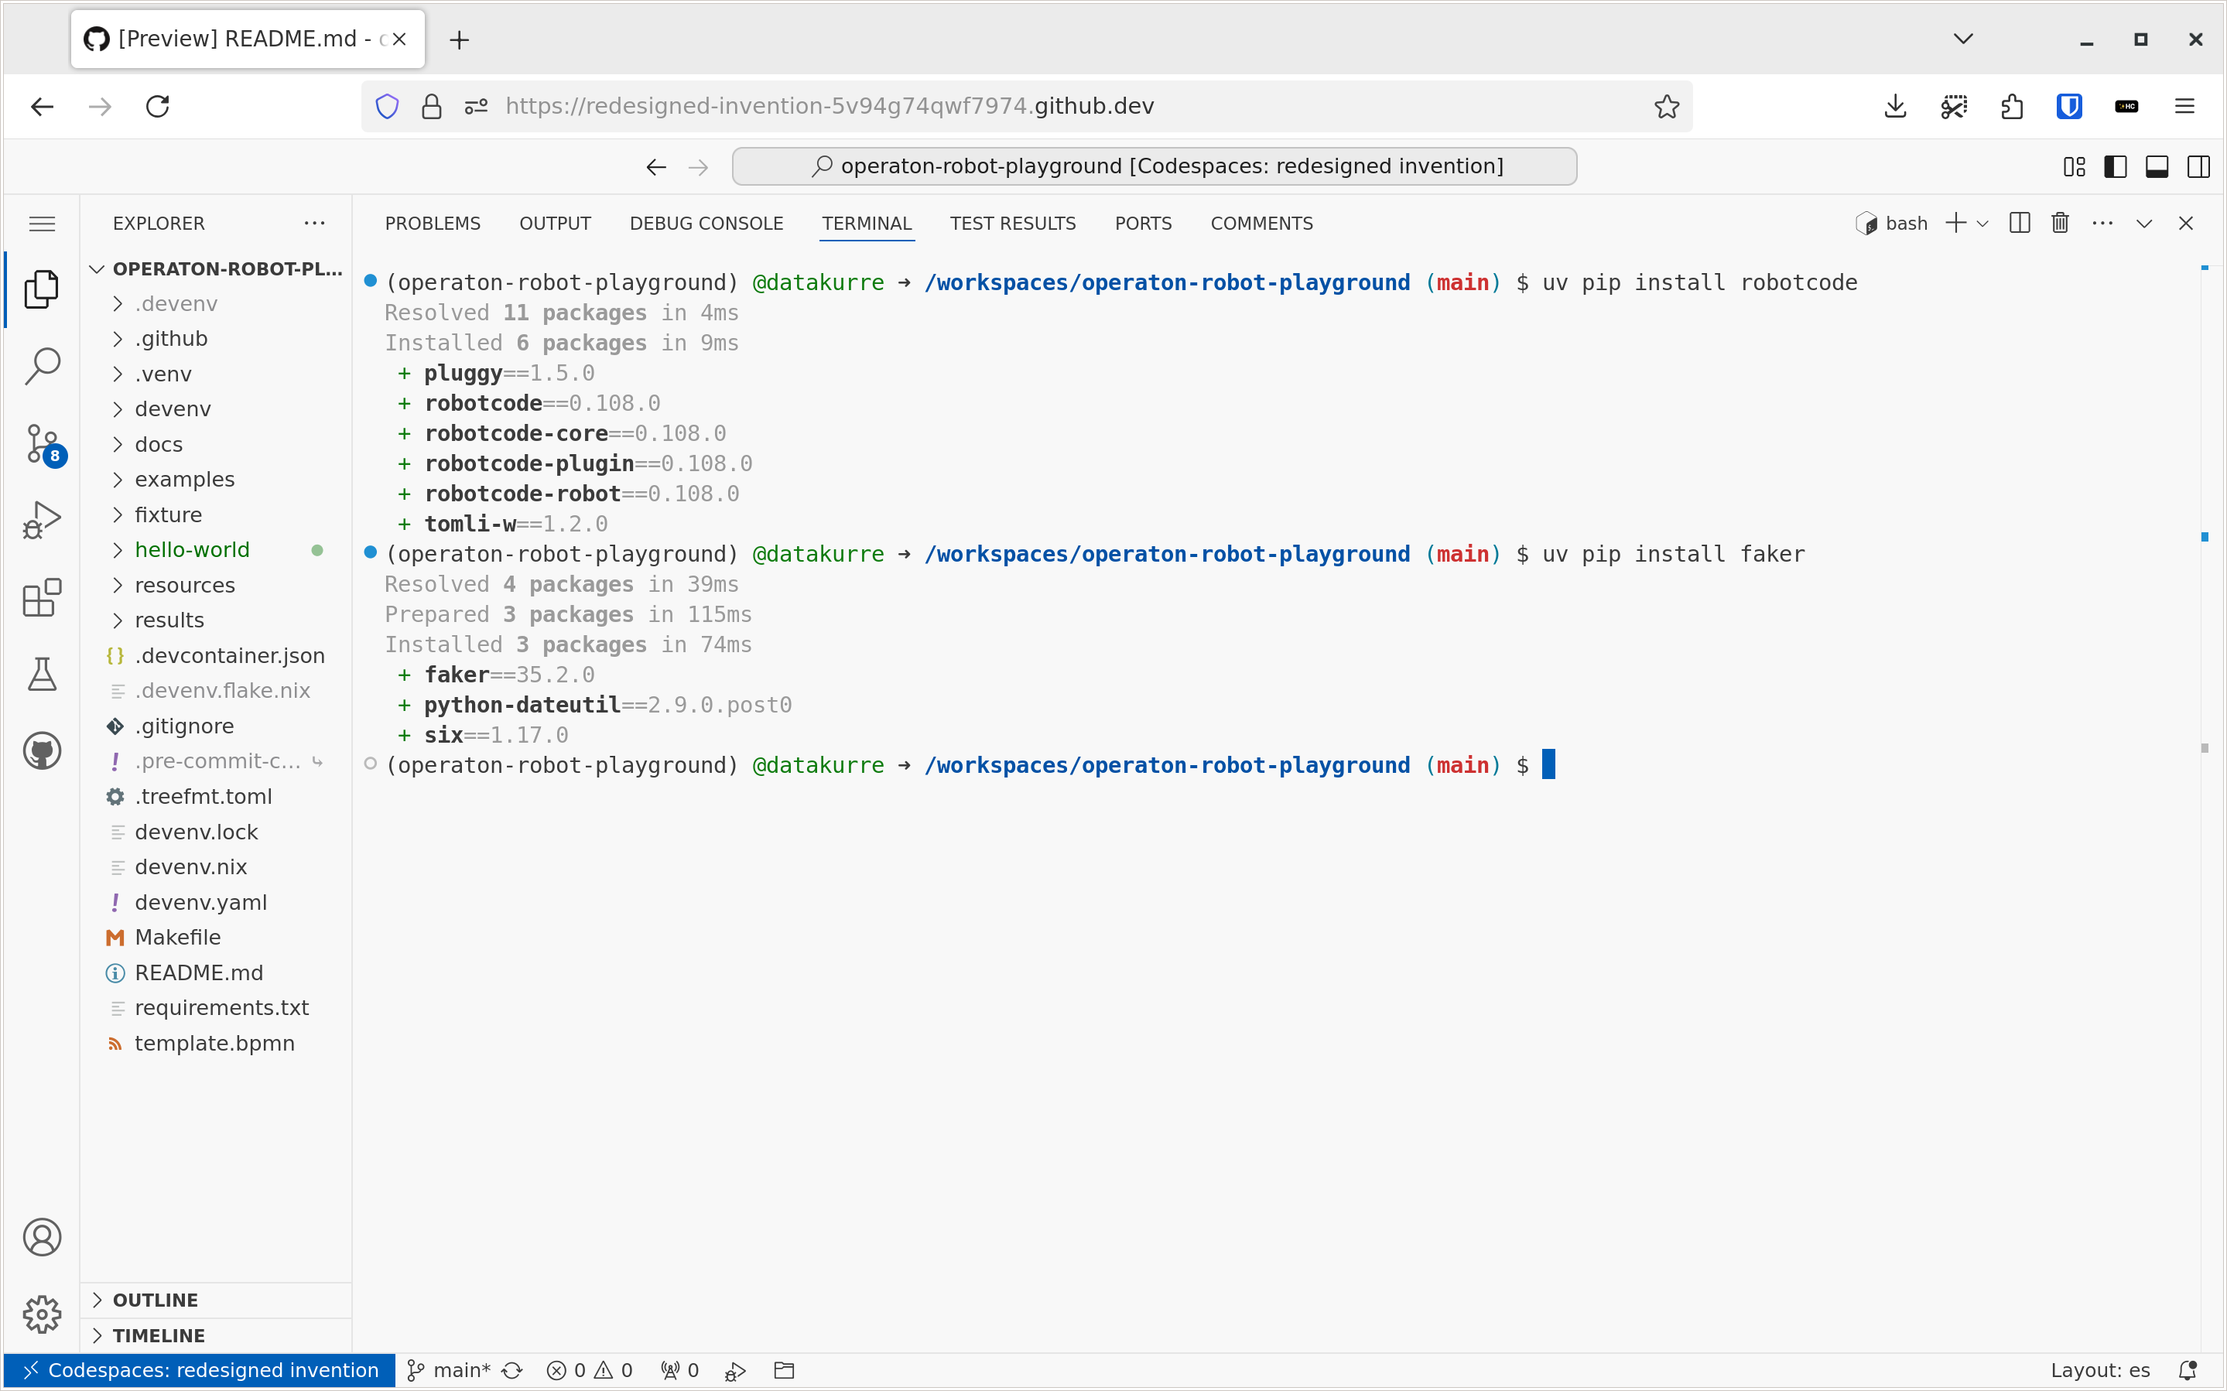Open the GitHub view in activity bar

[x=43, y=750]
